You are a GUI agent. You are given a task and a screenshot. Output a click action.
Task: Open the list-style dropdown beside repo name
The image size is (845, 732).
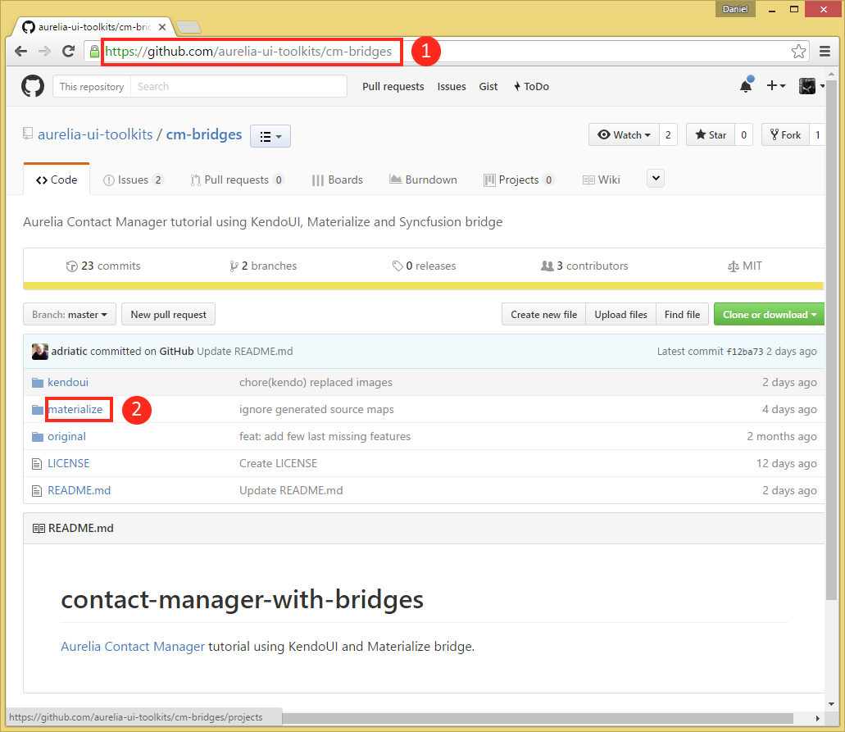[x=270, y=136]
